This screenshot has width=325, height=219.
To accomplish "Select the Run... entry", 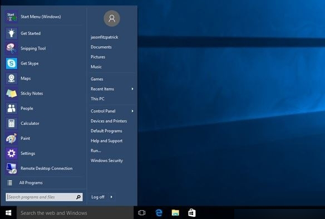I will tap(96, 150).
